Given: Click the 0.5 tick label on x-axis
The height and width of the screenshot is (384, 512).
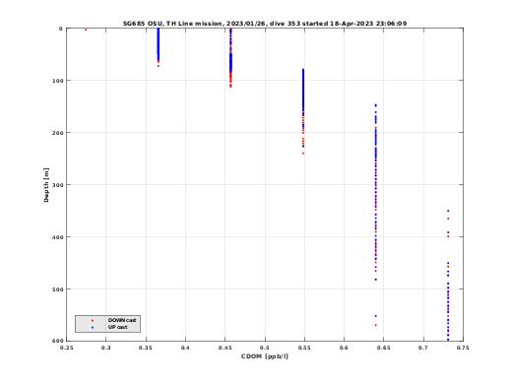Looking at the screenshot, I should (x=265, y=348).
